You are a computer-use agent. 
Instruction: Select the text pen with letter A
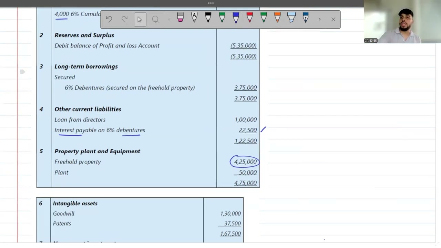[x=194, y=18]
